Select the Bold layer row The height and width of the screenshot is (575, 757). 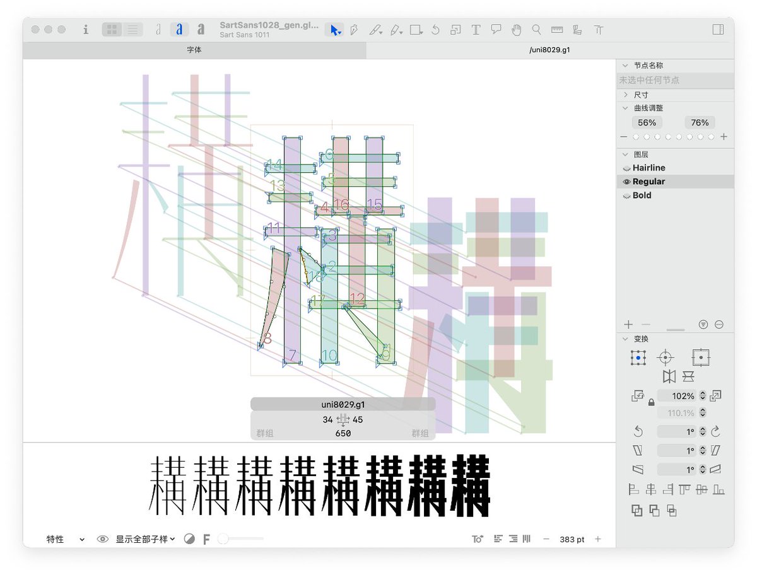click(676, 195)
